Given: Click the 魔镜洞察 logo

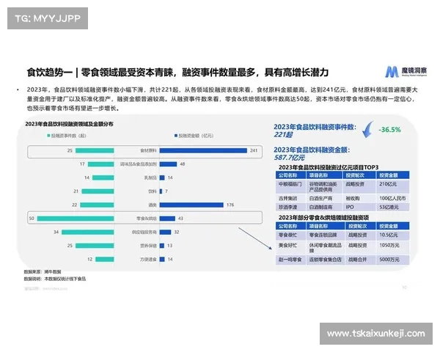Looking at the screenshot, I should pos(406,72).
